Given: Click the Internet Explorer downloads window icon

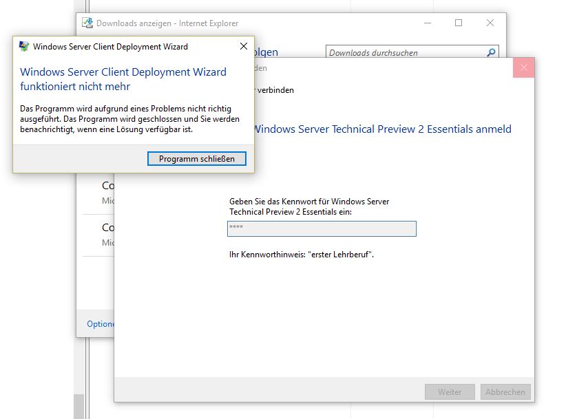Looking at the screenshot, I should [87, 23].
